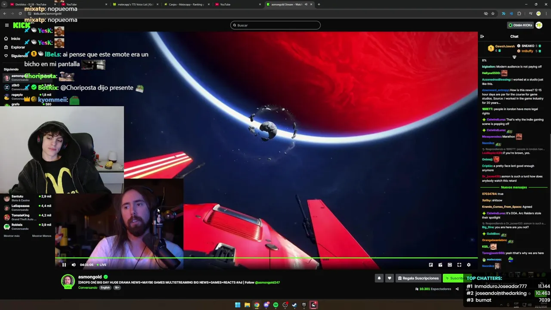Go to the Kick logo home
Image resolution: width=551 pixels, height=310 pixels.
click(22, 25)
